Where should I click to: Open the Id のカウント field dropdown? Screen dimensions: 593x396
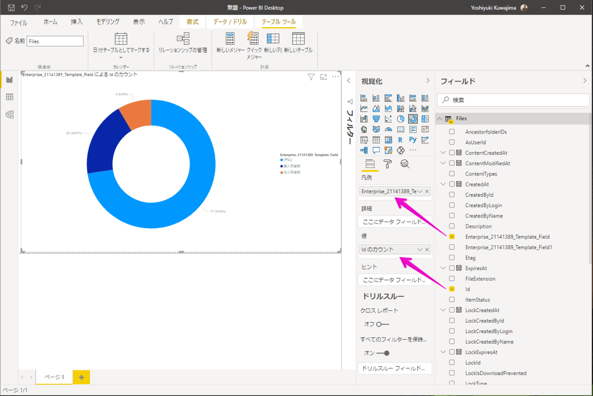point(420,250)
